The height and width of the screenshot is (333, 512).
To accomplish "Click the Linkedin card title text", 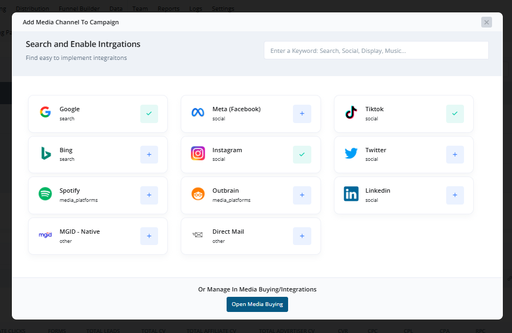I will 378,191.
